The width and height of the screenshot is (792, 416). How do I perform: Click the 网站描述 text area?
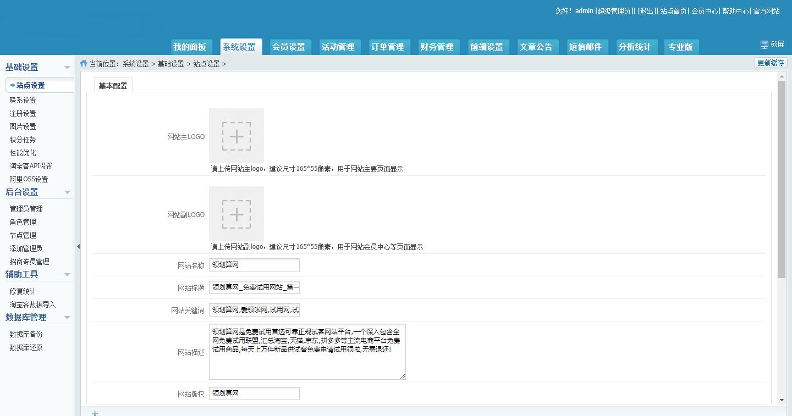point(307,352)
